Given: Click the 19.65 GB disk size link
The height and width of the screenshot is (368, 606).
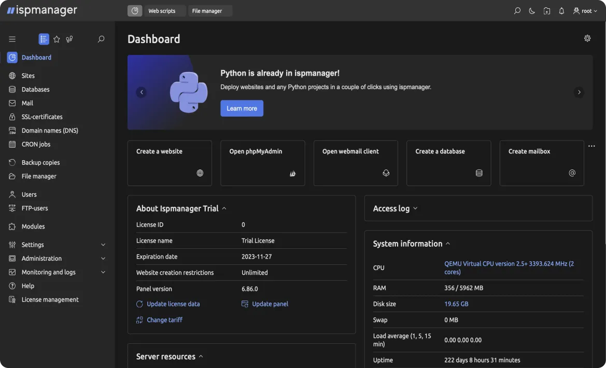Looking at the screenshot, I should coord(456,304).
